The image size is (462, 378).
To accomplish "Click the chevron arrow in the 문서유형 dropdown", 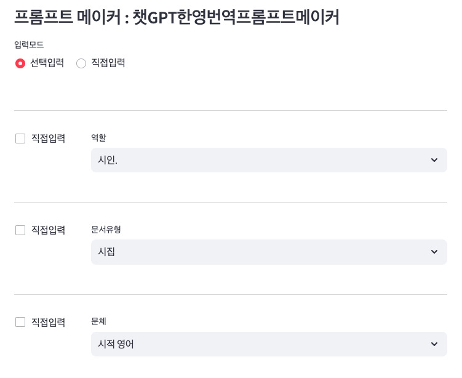I will click(x=434, y=252).
